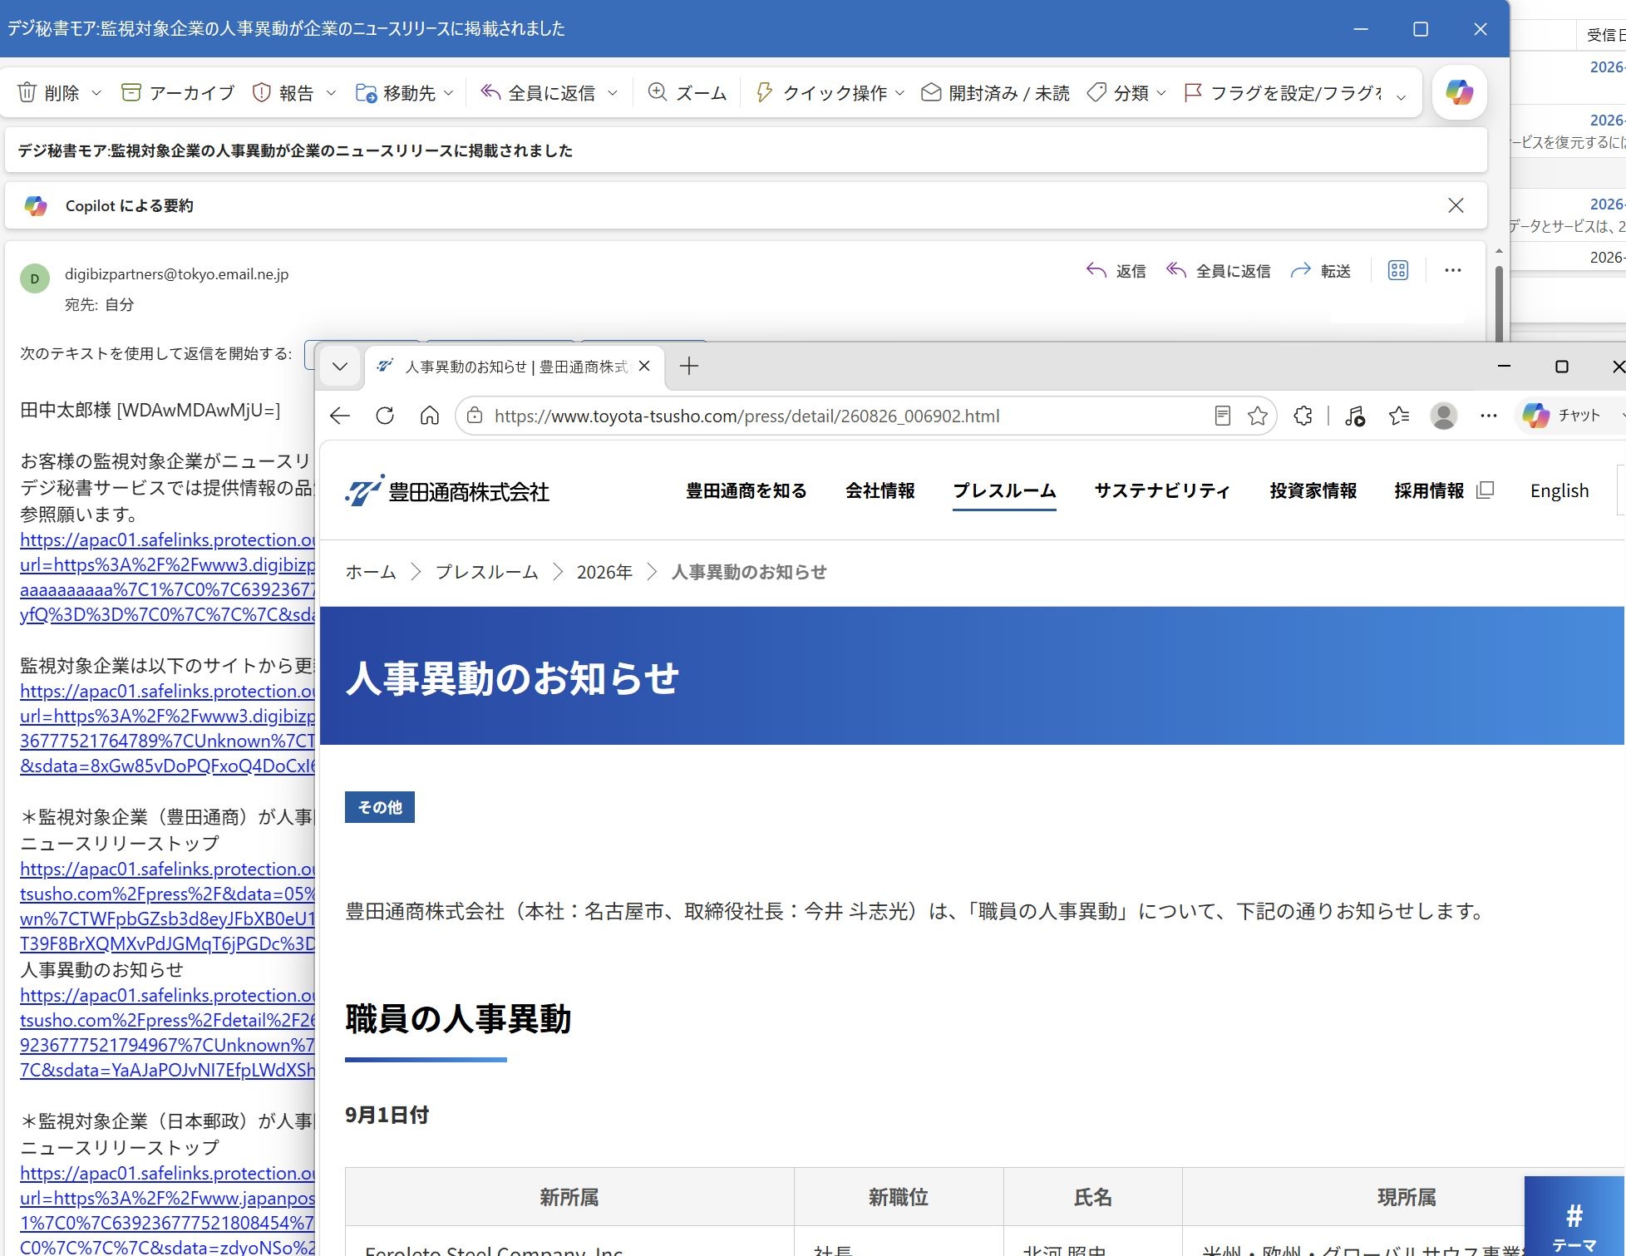Open the more actions ellipsis in the message header
Screen dimensions: 1626x1256
1452,271
